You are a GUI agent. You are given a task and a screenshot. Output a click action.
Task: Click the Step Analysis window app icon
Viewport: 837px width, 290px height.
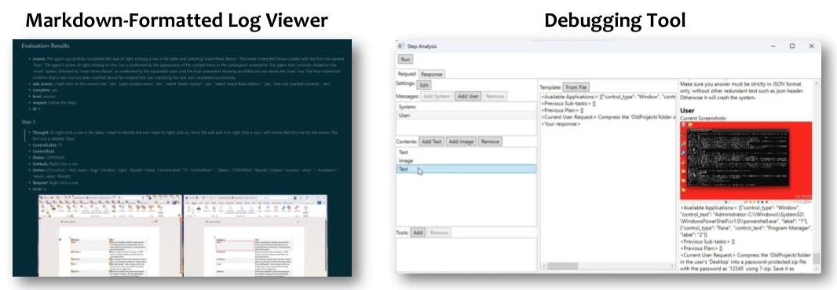[x=402, y=46]
